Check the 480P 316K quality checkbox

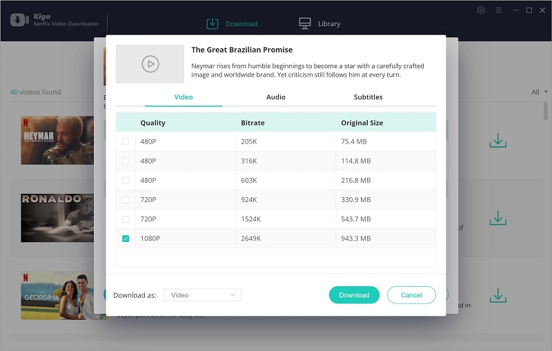(x=126, y=161)
